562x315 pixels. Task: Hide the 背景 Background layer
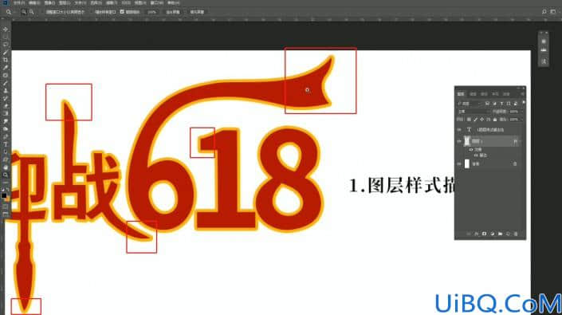(459, 163)
